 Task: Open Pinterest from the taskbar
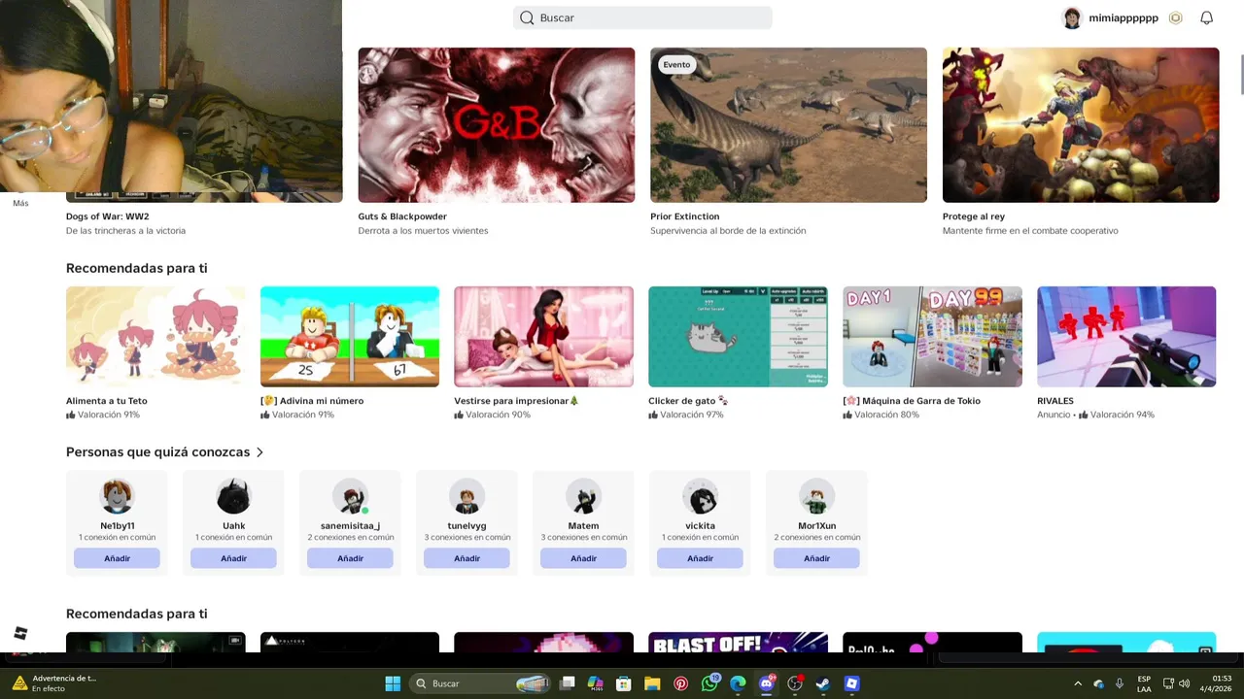coord(680,683)
